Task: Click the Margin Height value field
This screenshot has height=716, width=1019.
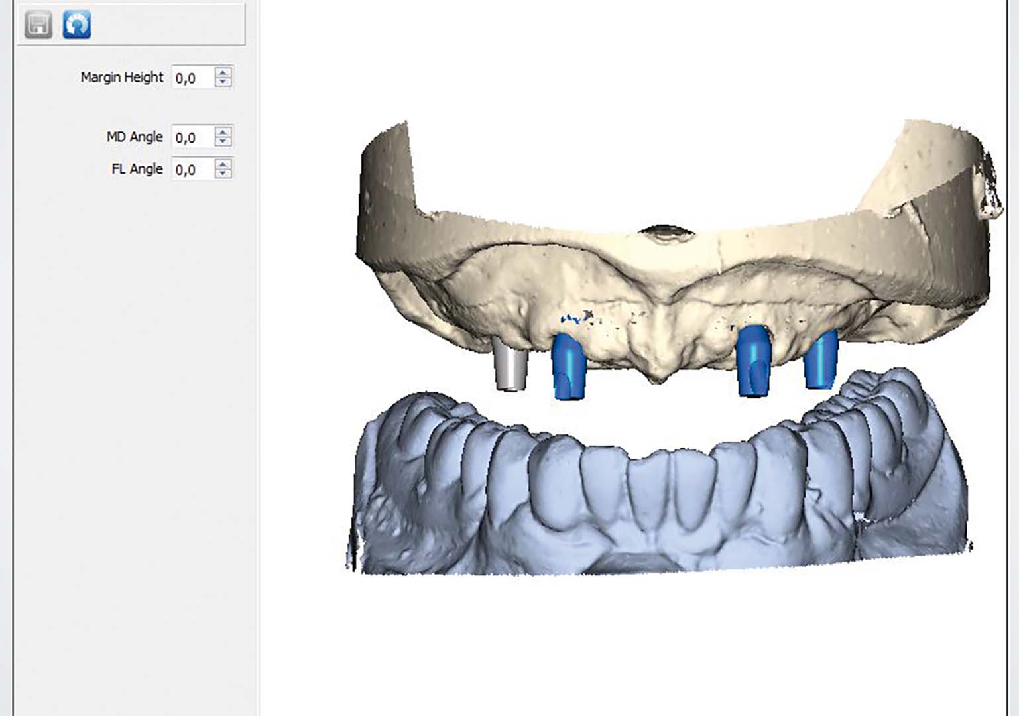Action: (192, 78)
